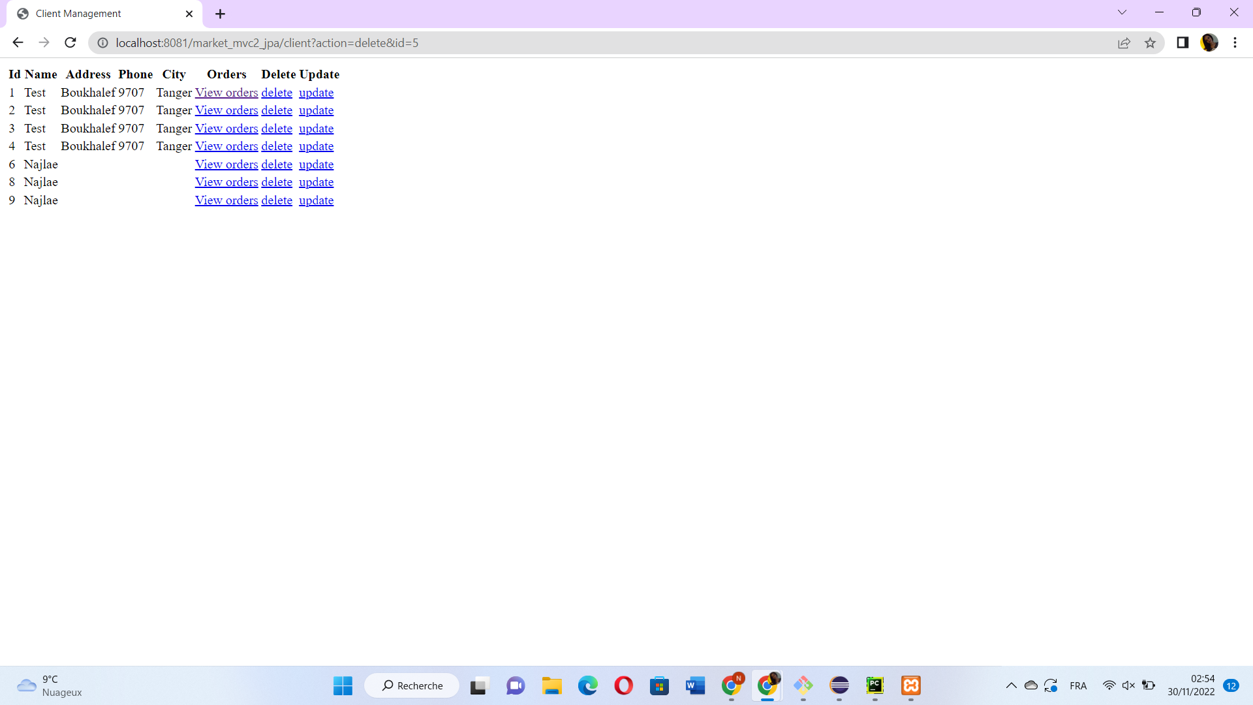Delete client with Id 6

277,164
